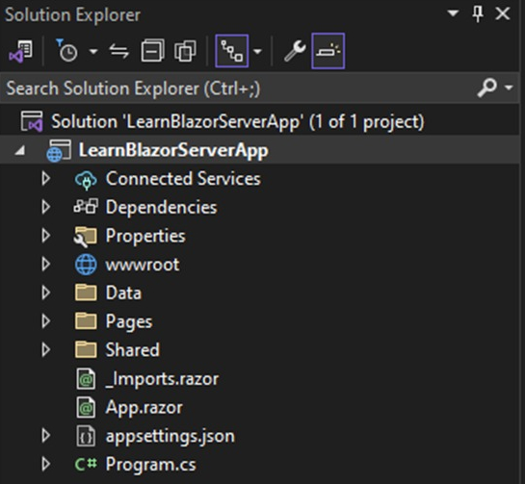This screenshot has height=484, width=525.
Task: Pin the Solution Explorer panel
Action: [478, 14]
